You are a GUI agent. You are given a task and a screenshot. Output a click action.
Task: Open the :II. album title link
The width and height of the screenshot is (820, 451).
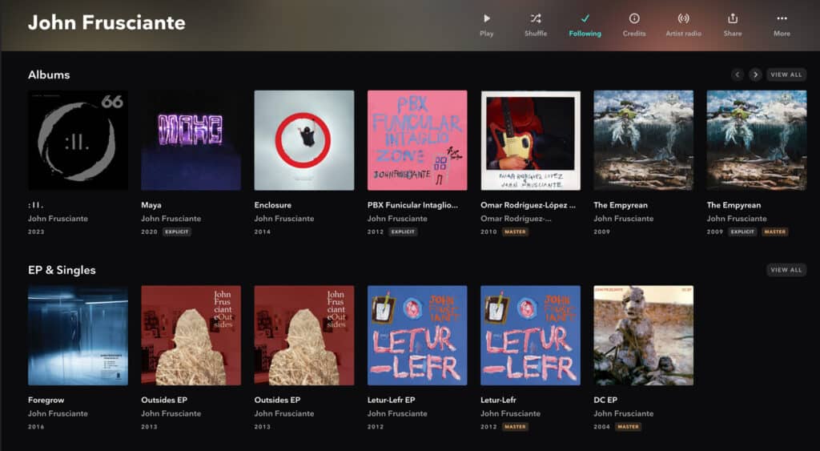(x=34, y=205)
